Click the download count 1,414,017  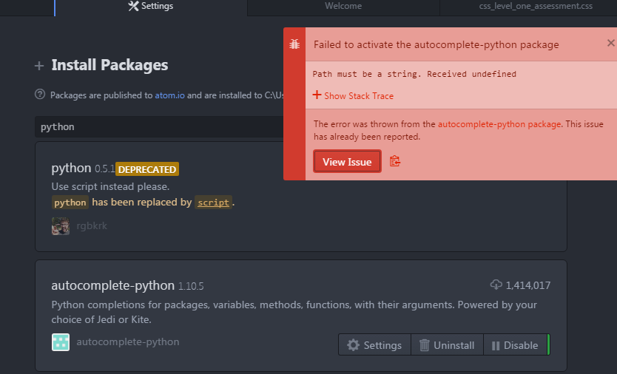click(x=528, y=285)
